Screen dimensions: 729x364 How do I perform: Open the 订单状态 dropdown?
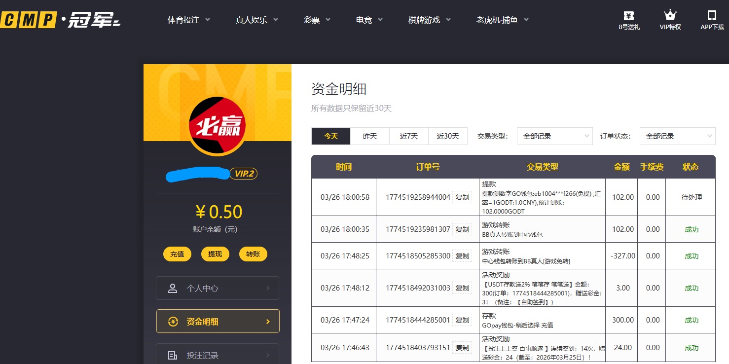(677, 136)
